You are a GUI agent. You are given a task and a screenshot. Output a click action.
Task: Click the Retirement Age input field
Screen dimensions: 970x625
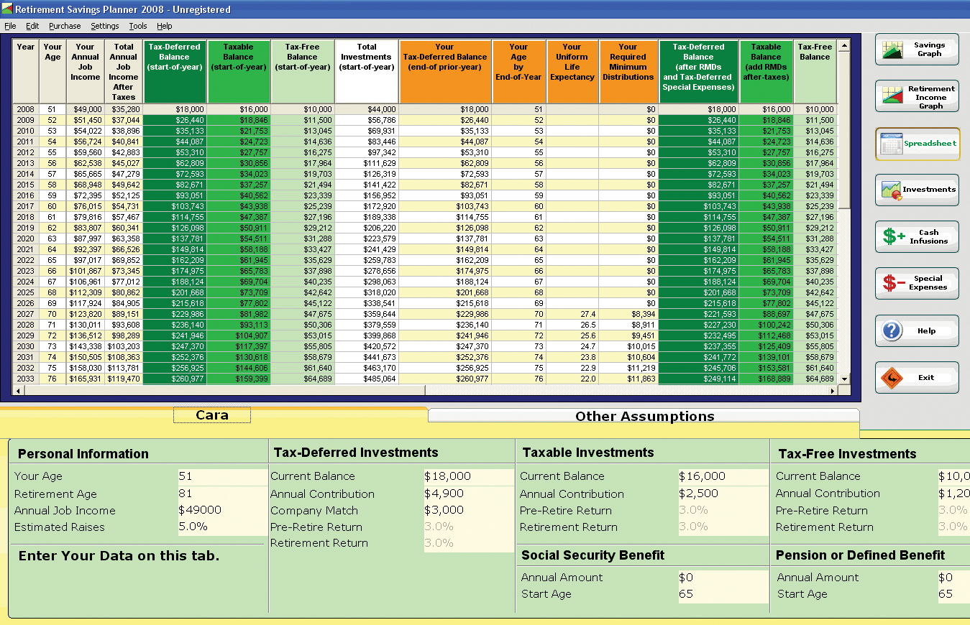221,494
